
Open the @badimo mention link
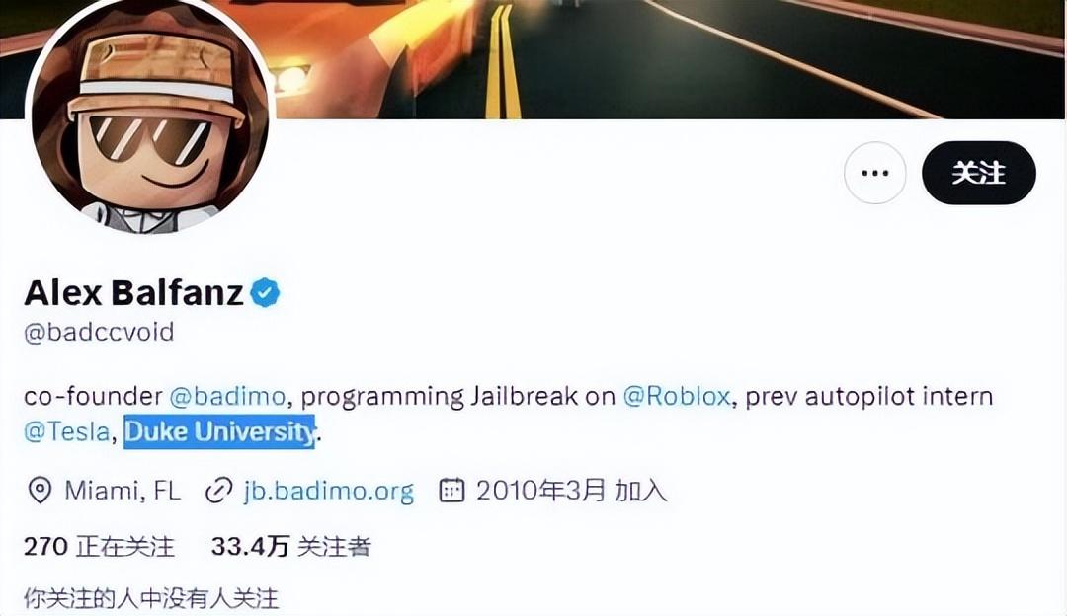click(226, 396)
